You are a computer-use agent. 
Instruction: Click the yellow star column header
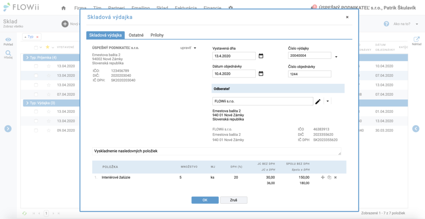[x=48, y=47]
